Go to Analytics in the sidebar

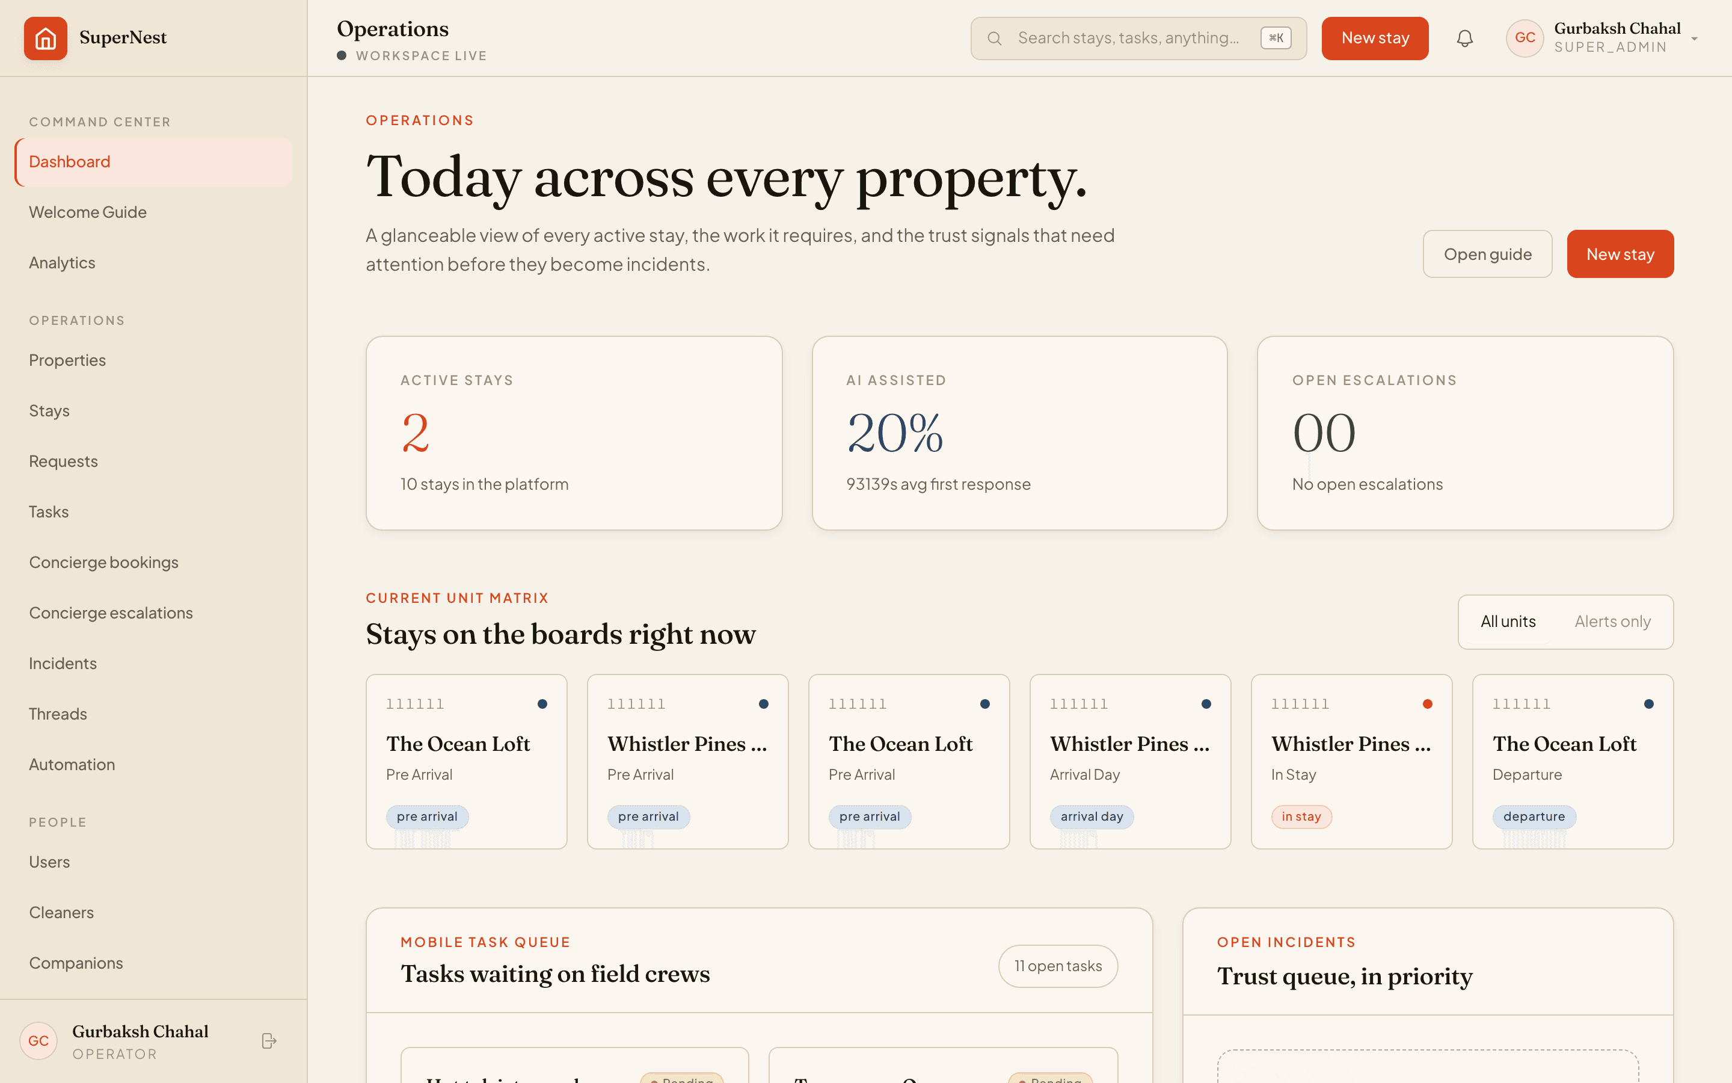pyautogui.click(x=153, y=263)
